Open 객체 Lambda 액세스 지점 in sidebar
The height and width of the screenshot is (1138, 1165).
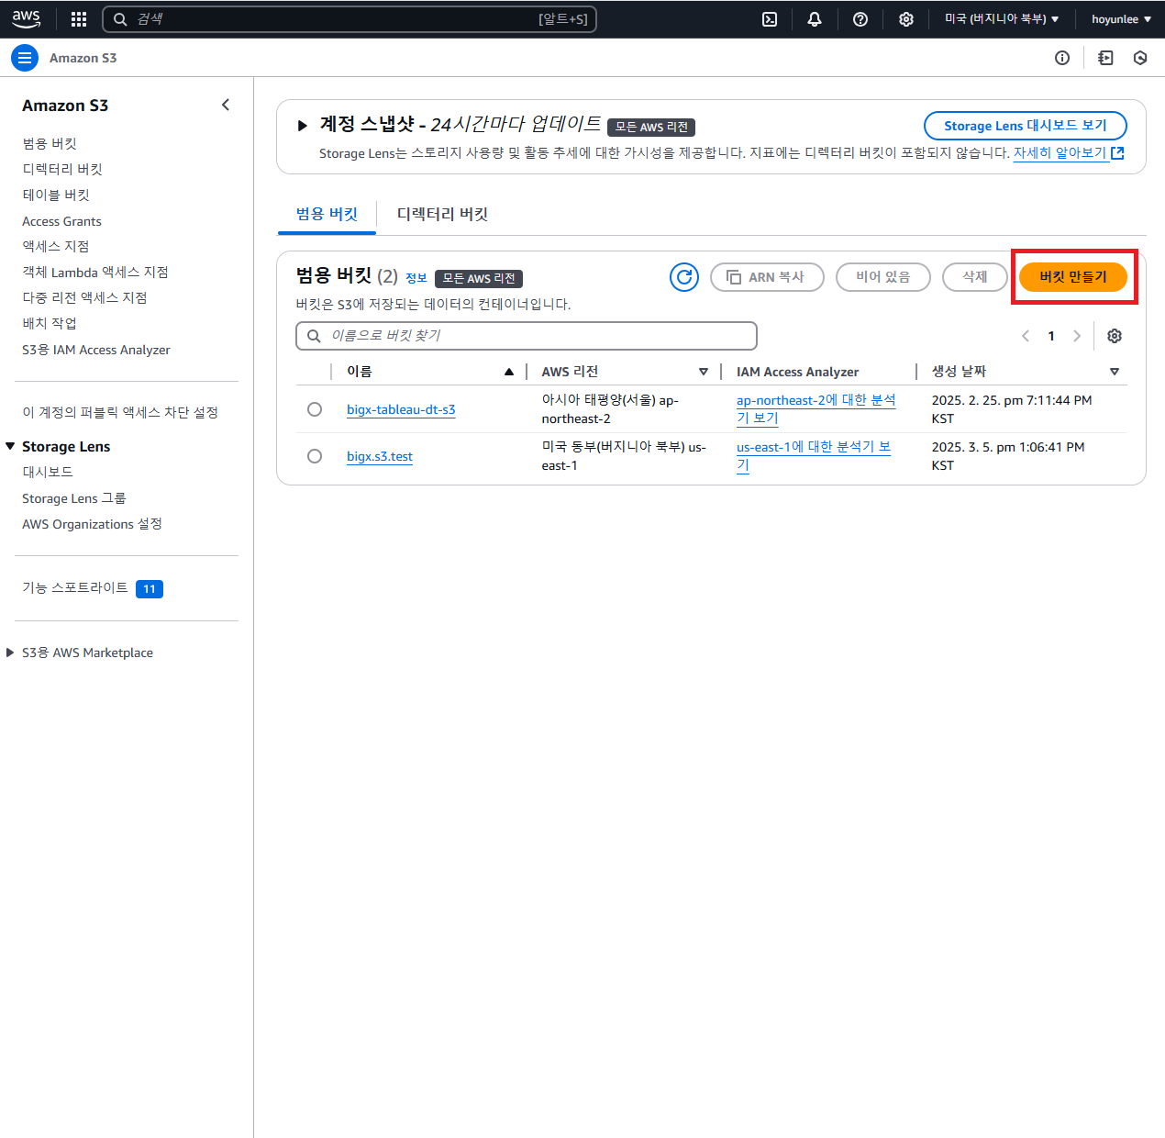tap(95, 272)
